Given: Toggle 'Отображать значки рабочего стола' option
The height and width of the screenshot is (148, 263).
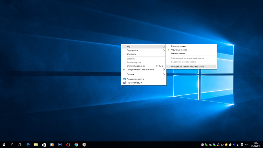Looking at the screenshot, I should tap(187, 66).
